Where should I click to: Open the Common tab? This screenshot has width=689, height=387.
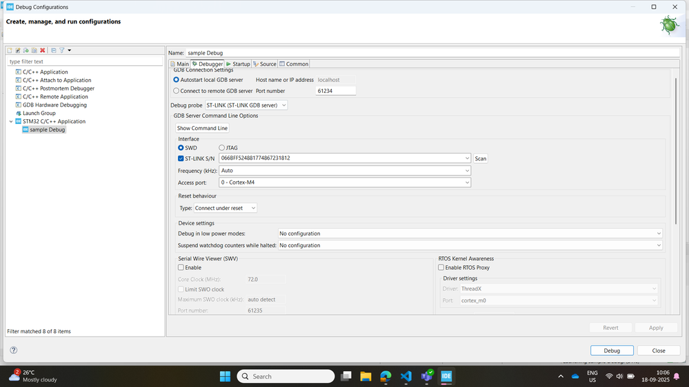tap(294, 64)
